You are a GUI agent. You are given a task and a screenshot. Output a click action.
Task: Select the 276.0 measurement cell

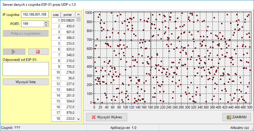point(68,72)
